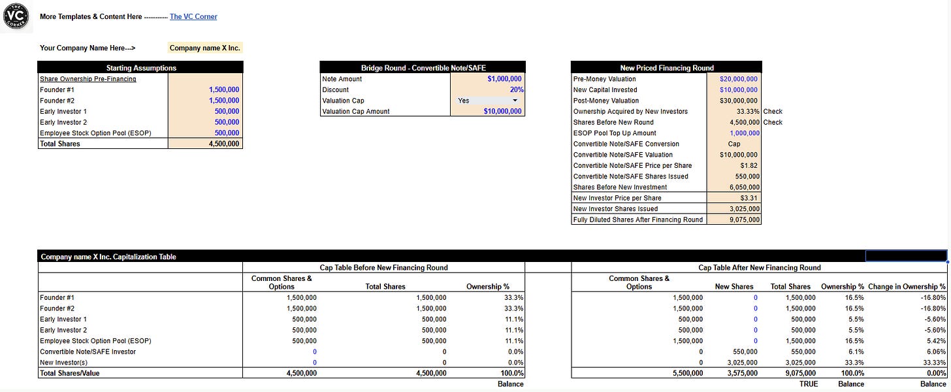Select Early Investor 1 starting shares 500,000
Image resolution: width=951 pixels, height=392 pixels.
tap(205, 111)
